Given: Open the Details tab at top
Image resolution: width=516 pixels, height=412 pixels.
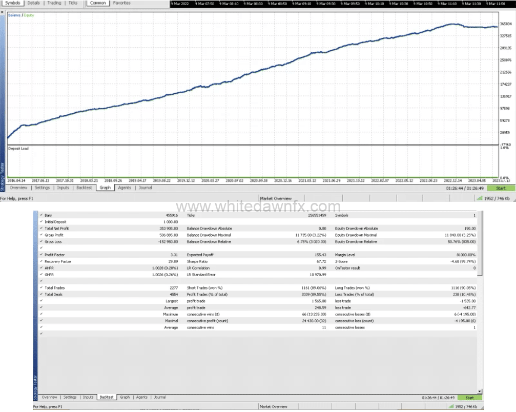Looking at the screenshot, I should click(33, 3).
